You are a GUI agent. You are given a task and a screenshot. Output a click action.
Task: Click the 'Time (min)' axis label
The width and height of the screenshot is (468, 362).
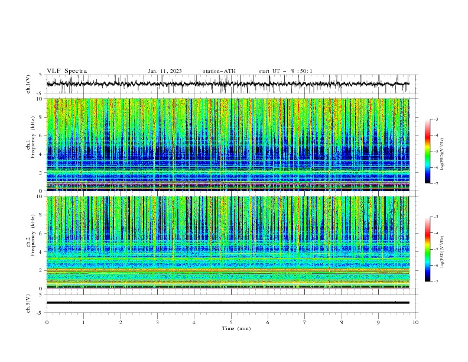[236, 328]
